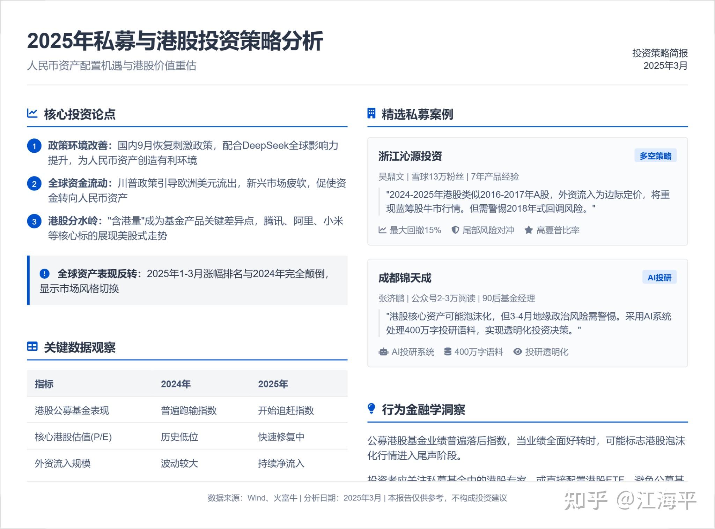The image size is (715, 529).
Task: Click the 2024年 column header
Action: click(x=176, y=384)
